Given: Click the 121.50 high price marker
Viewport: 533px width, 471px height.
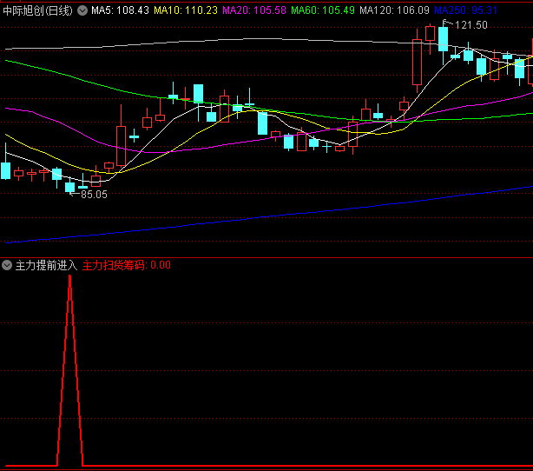Looking at the screenshot, I should (470, 25).
